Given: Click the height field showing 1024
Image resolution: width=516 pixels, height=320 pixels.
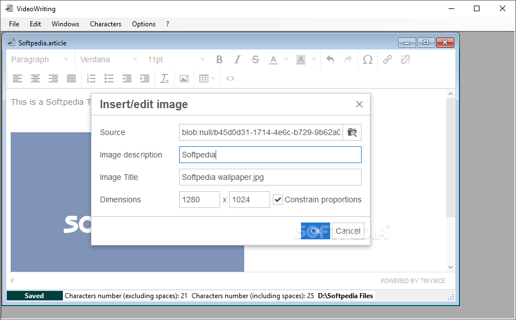Looking at the screenshot, I should (249, 200).
